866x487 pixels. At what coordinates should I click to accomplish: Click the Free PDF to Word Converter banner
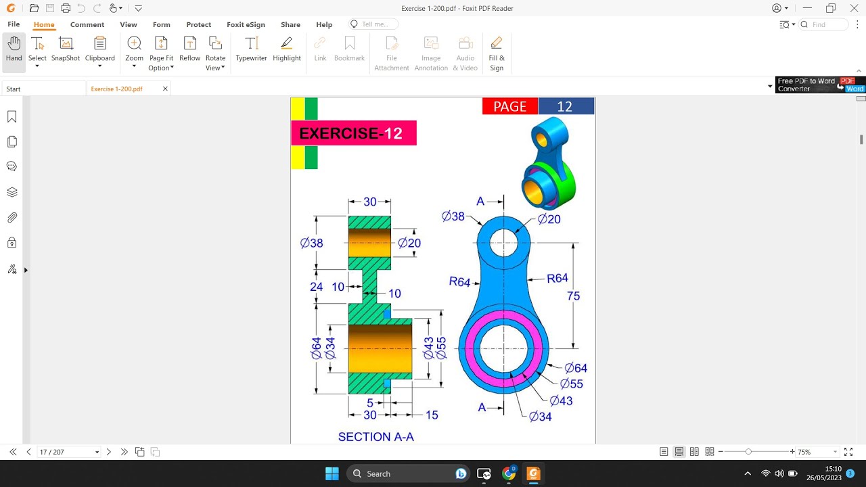[x=821, y=85]
